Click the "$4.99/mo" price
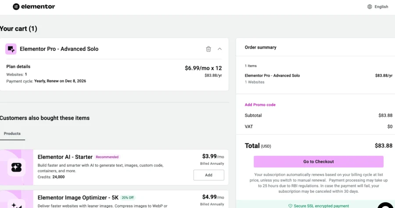 [213, 197]
